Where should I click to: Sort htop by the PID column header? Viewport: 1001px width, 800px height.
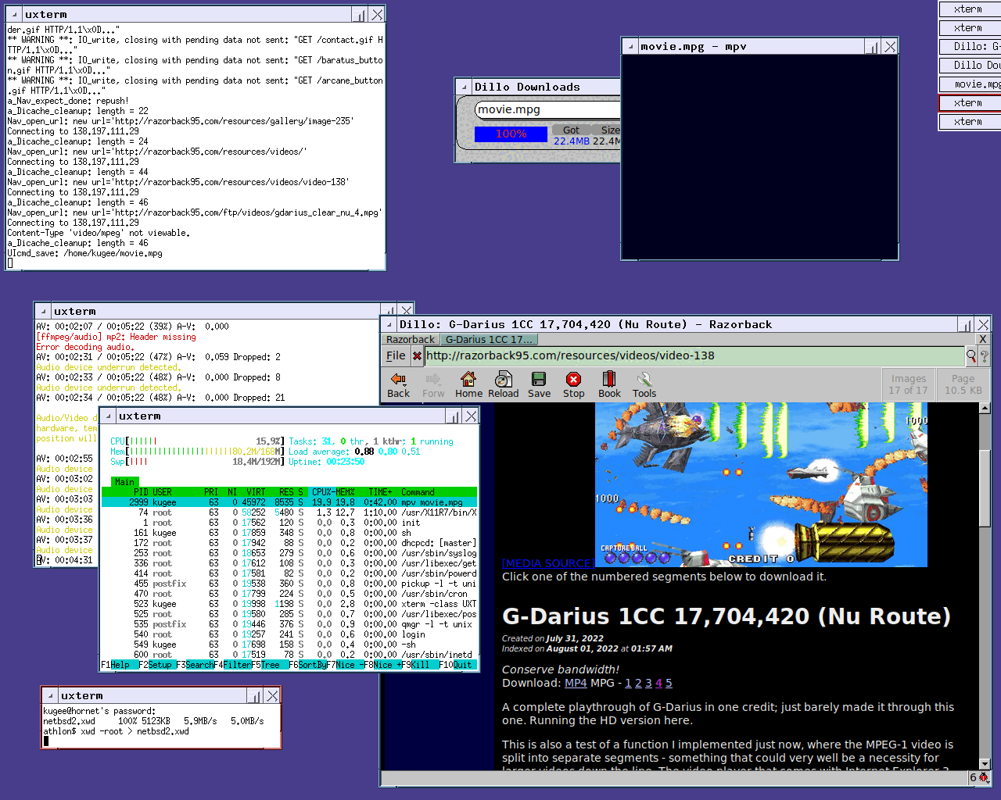point(141,492)
